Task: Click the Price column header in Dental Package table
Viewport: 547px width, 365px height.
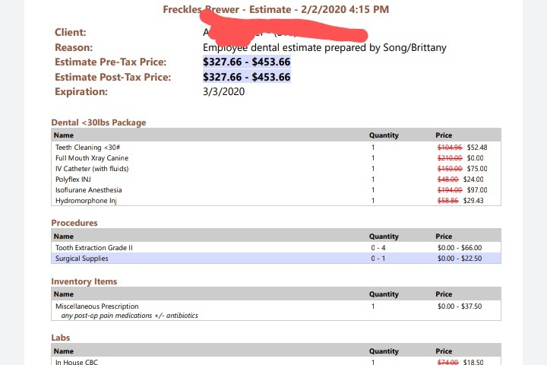Action: (444, 135)
